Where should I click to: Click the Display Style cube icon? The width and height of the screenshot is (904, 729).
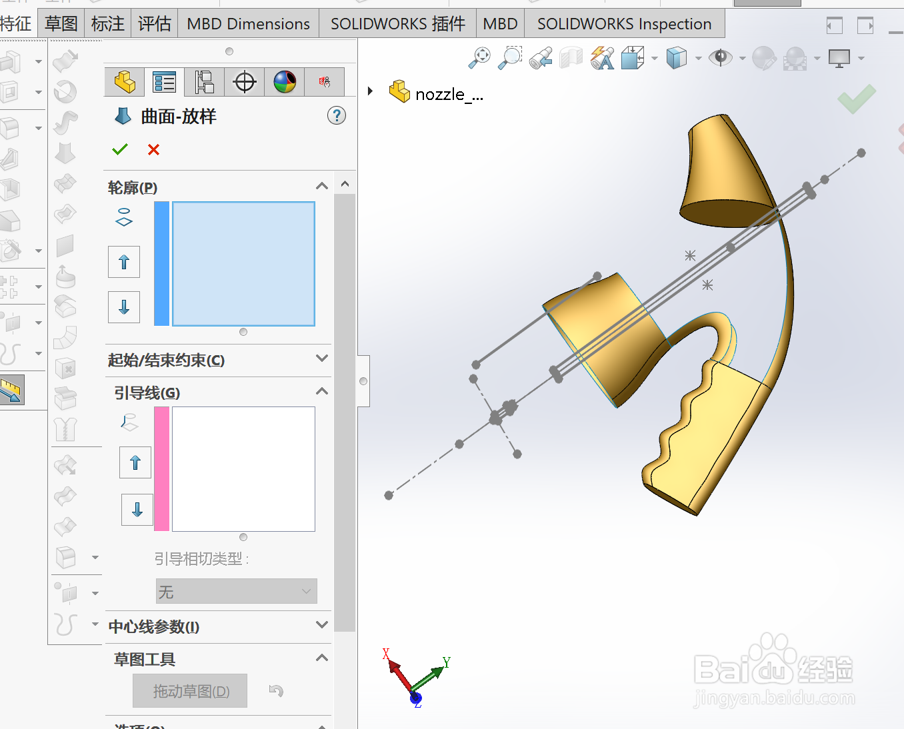tap(677, 58)
